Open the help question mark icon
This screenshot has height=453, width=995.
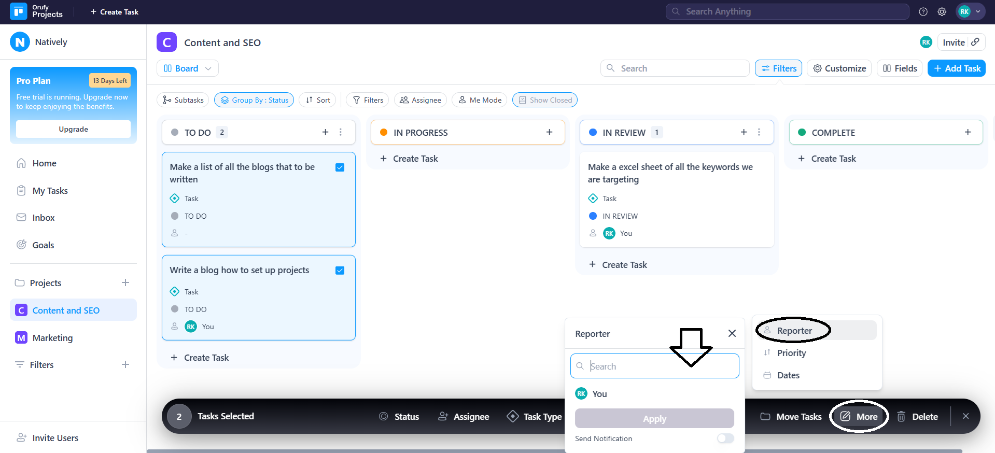click(x=923, y=12)
